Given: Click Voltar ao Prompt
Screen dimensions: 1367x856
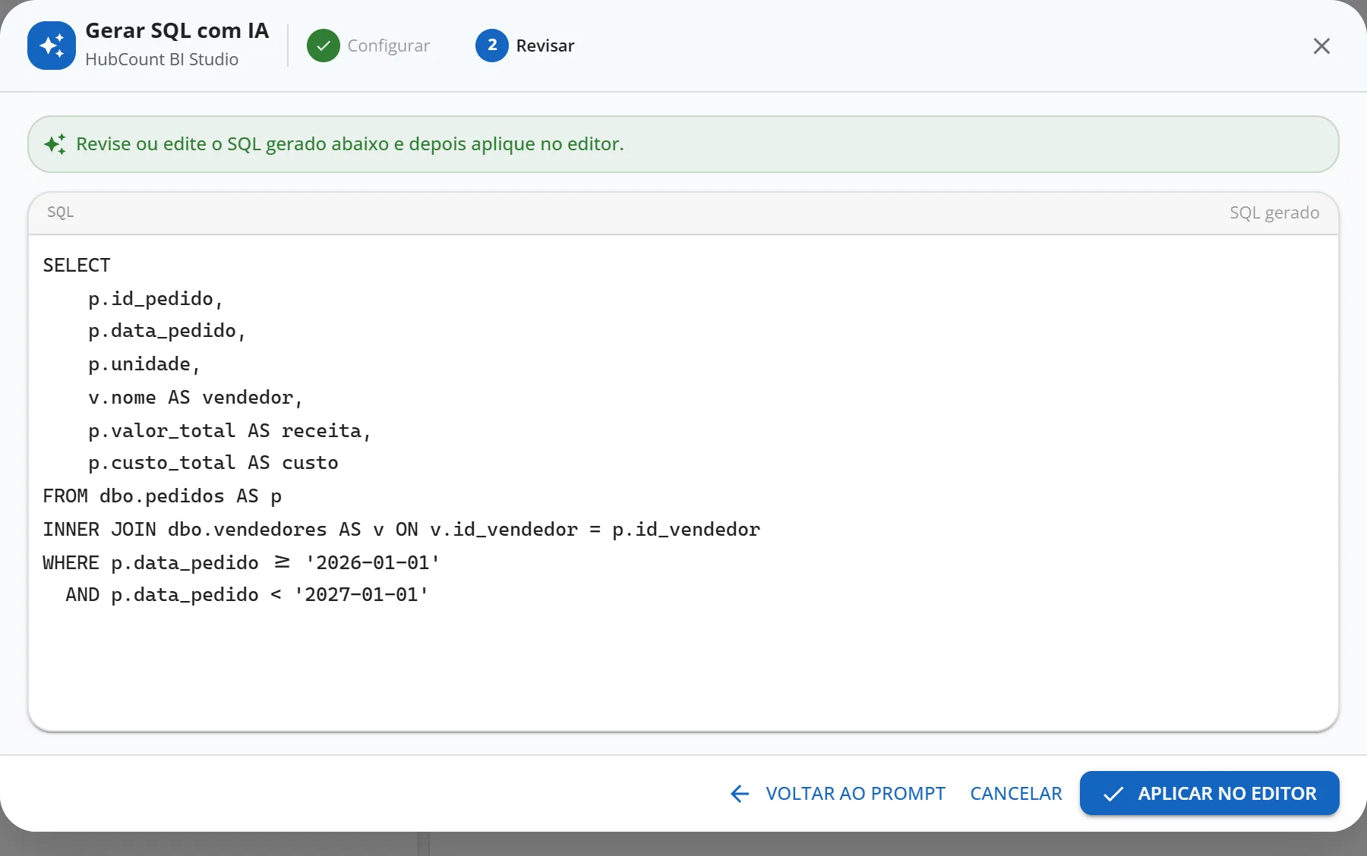Looking at the screenshot, I should tap(838, 794).
